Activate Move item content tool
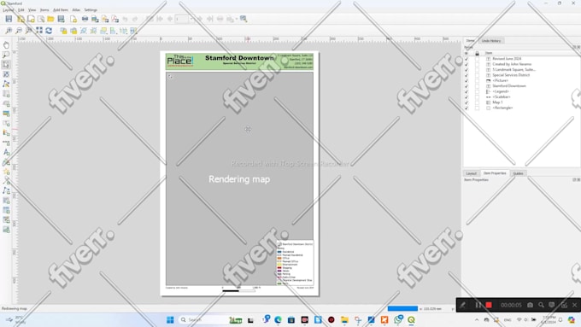The image size is (581, 327). 6,74
